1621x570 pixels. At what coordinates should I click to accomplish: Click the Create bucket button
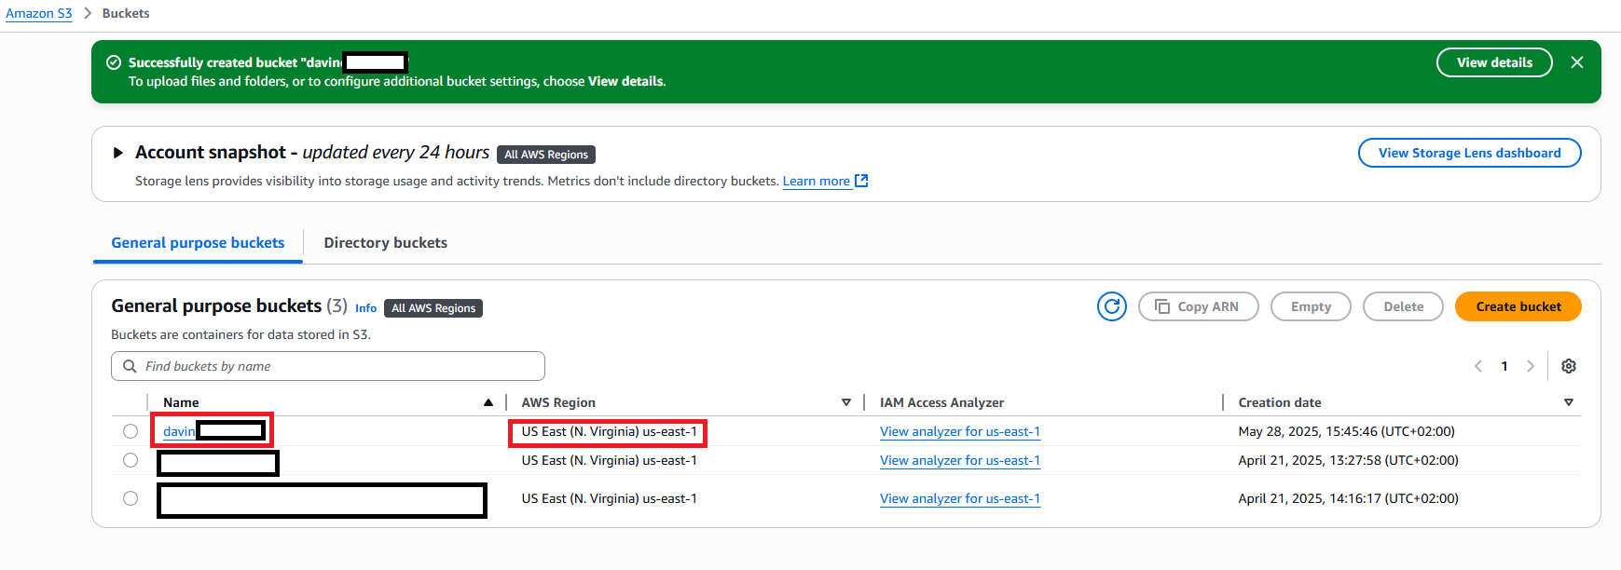1518,306
